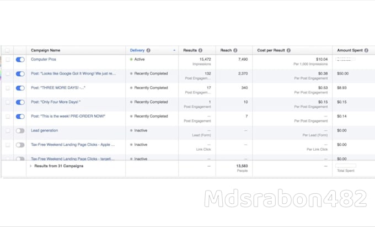
Task: Turn off the PRE-ORDER NOW post switch
Action: coord(20,117)
